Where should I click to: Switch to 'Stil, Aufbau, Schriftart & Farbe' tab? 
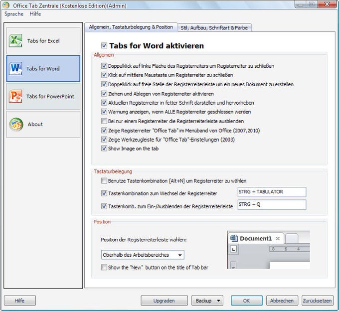214,28
